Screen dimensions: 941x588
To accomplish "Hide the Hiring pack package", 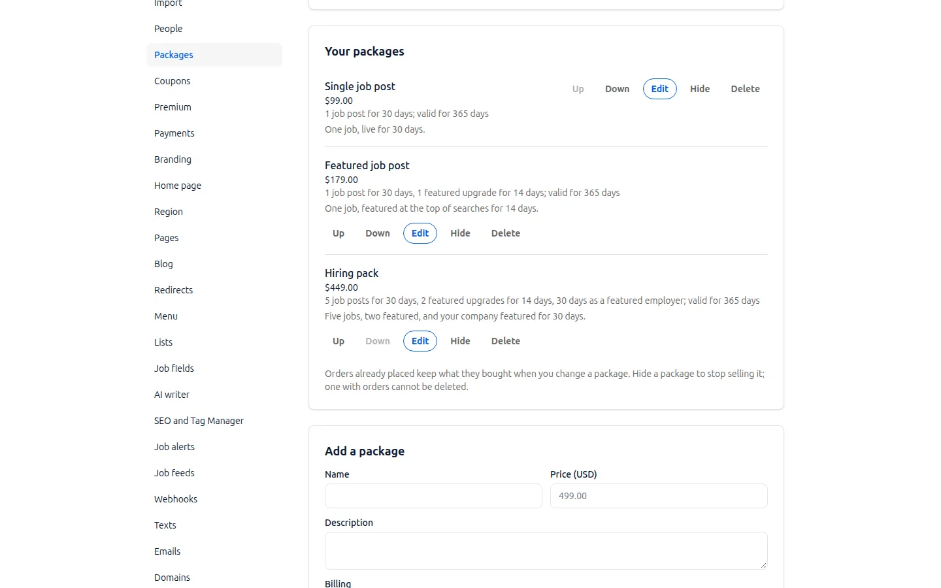I will (x=460, y=341).
